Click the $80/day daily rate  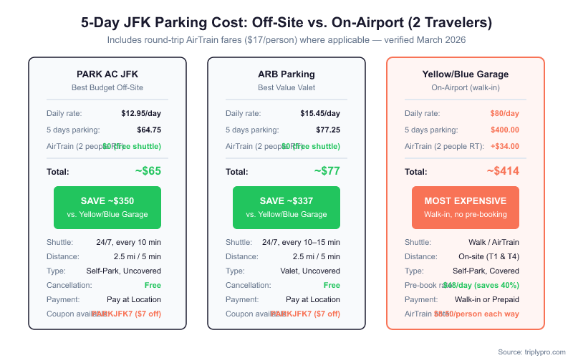(503, 113)
